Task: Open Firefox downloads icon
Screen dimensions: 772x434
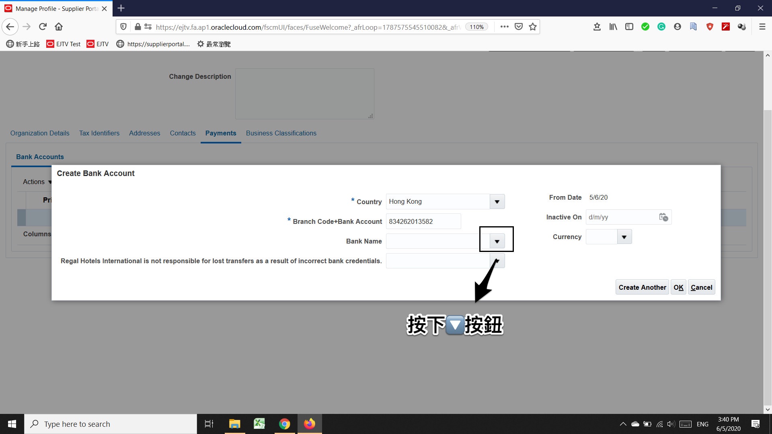Action: pos(597,27)
